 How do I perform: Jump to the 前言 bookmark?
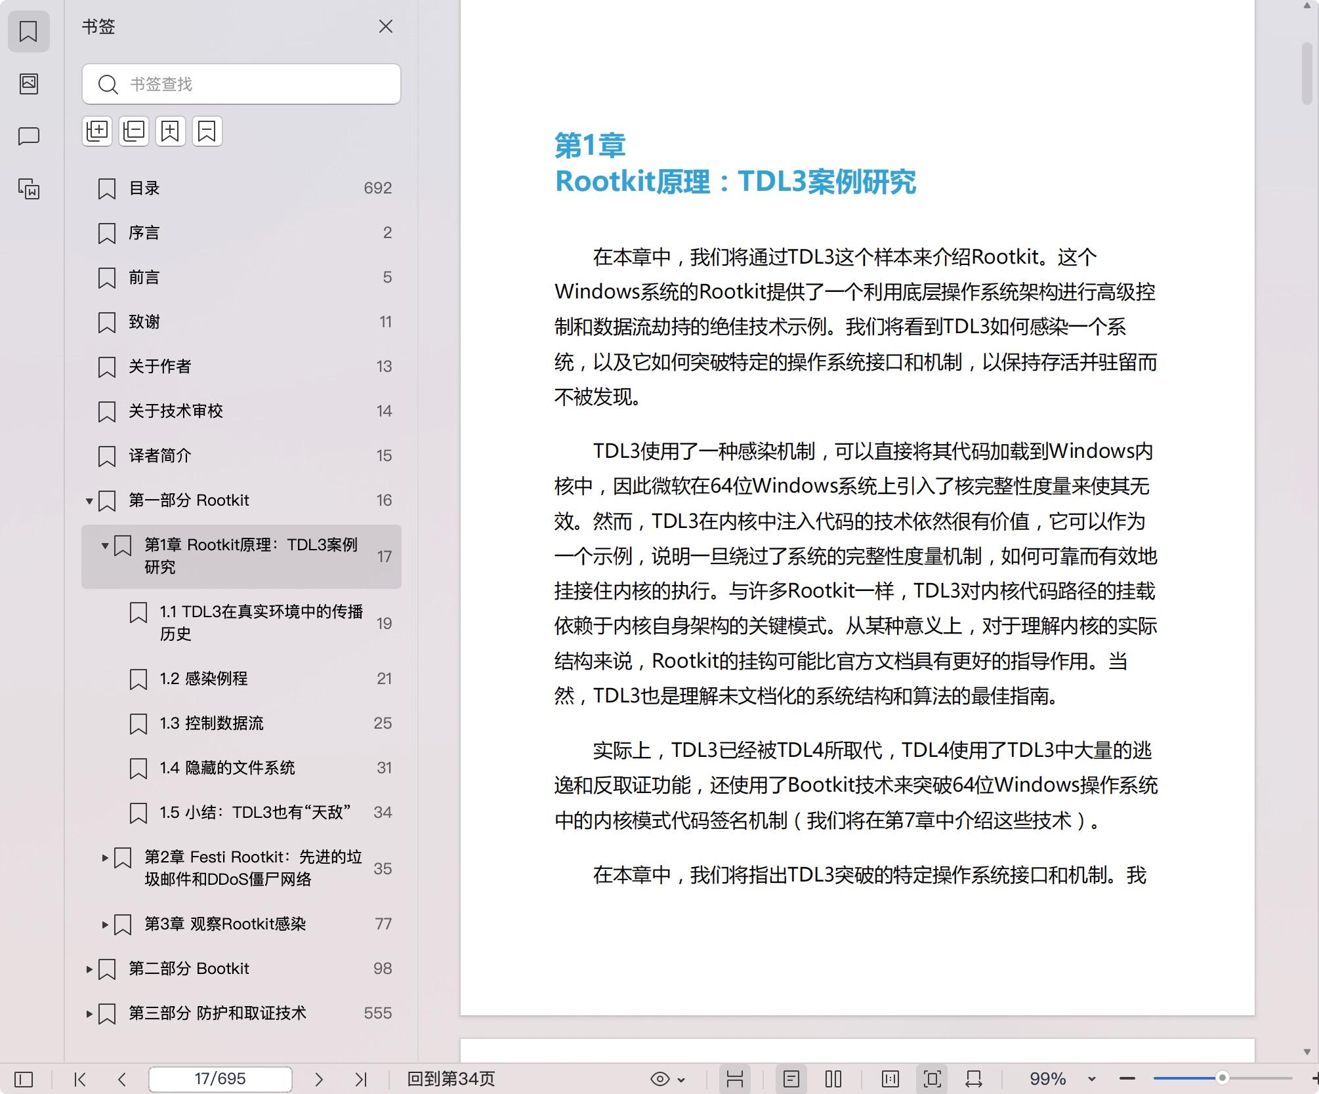[x=241, y=277]
